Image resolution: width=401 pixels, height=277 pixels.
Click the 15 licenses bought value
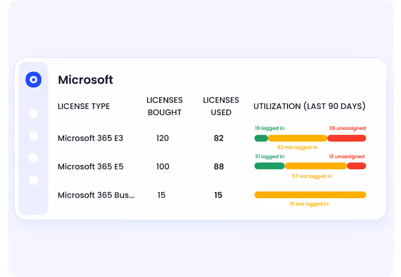[162, 195]
